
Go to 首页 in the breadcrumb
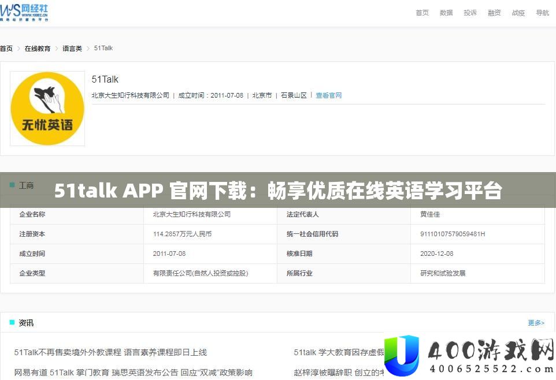click(x=6, y=48)
